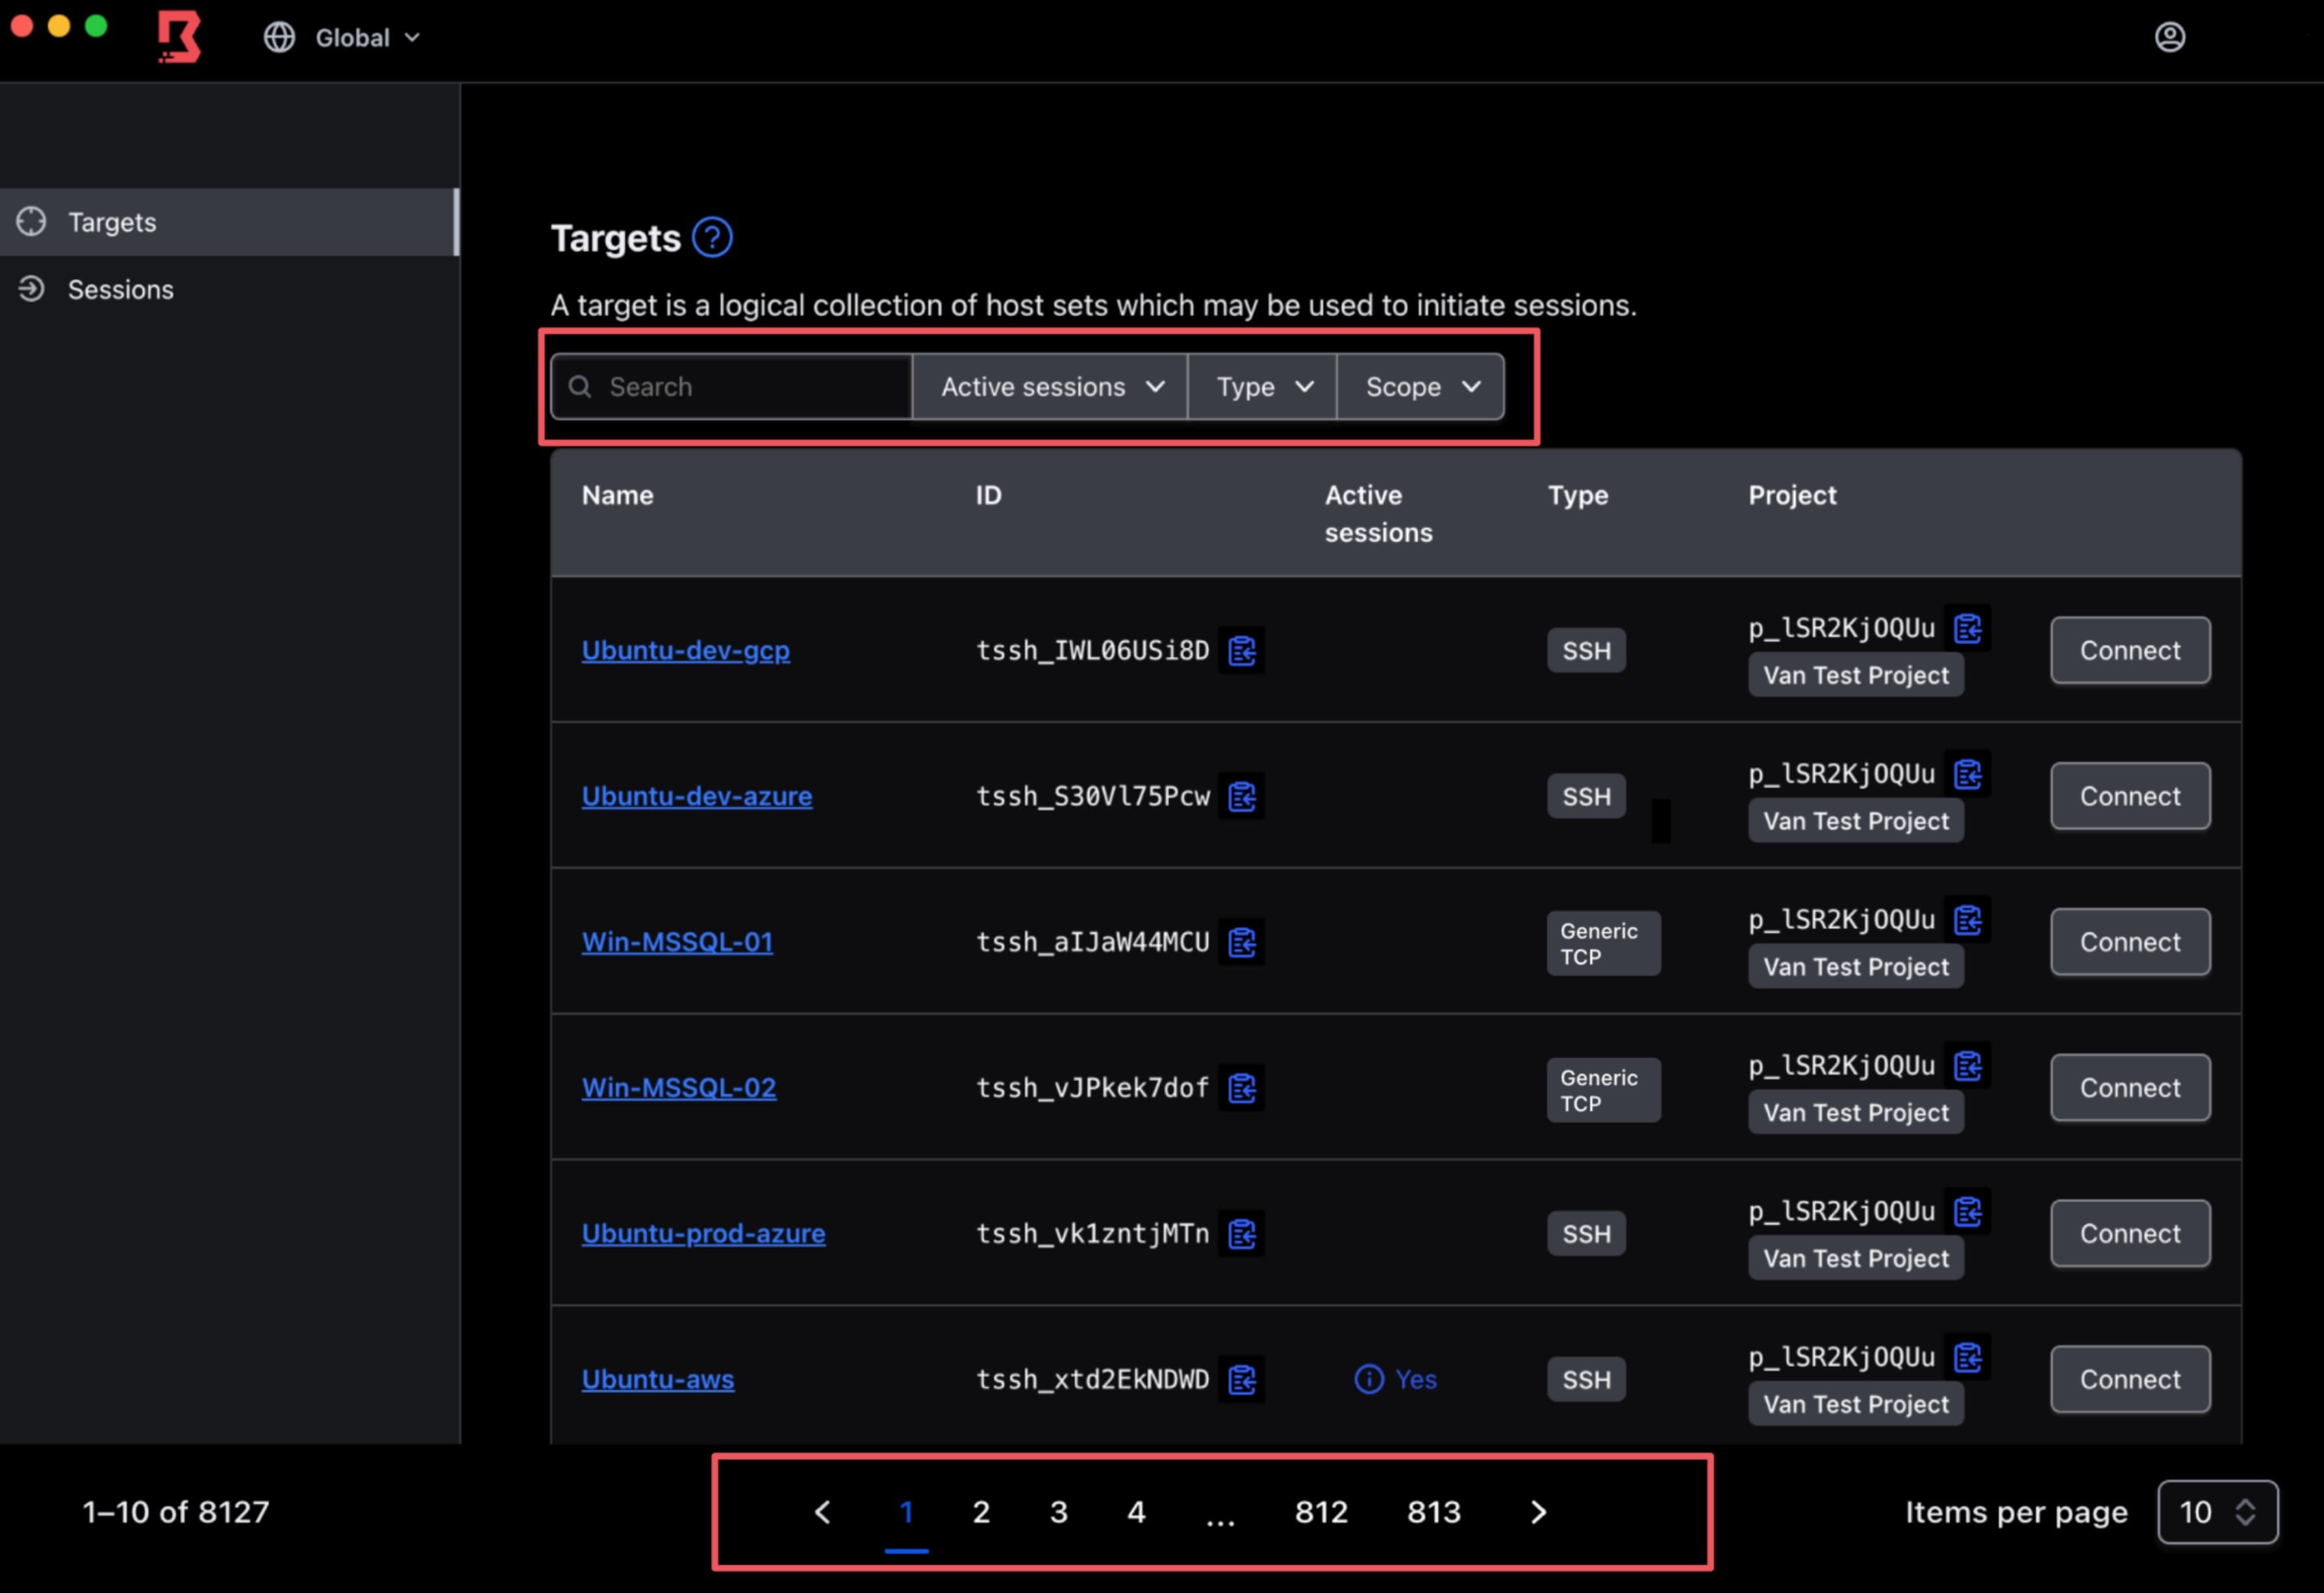Viewport: 2324px width, 1593px height.
Task: Connect to Ubuntu-dev-azure
Action: [x=2129, y=795]
